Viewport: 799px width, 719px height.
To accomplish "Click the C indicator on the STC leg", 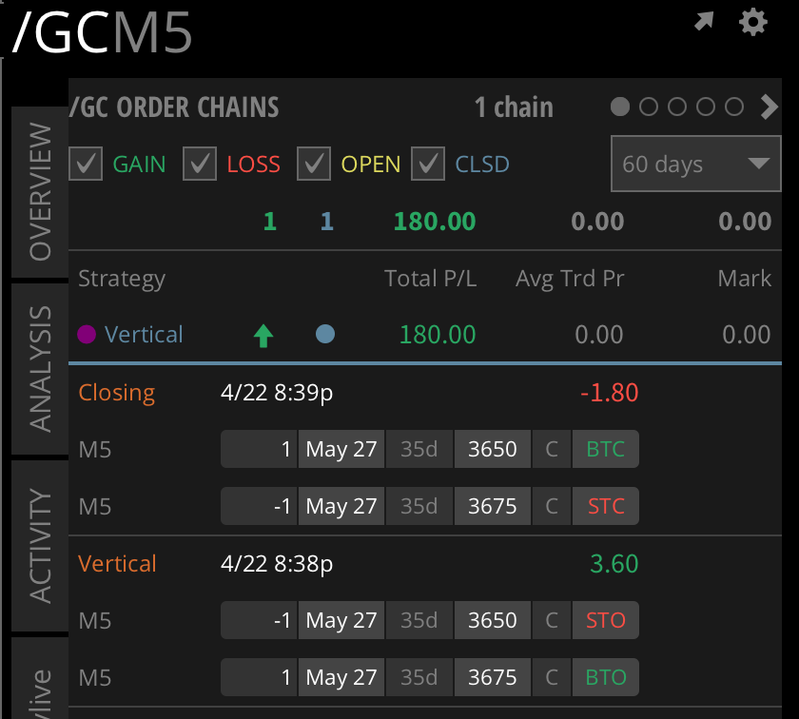I will coord(551,506).
